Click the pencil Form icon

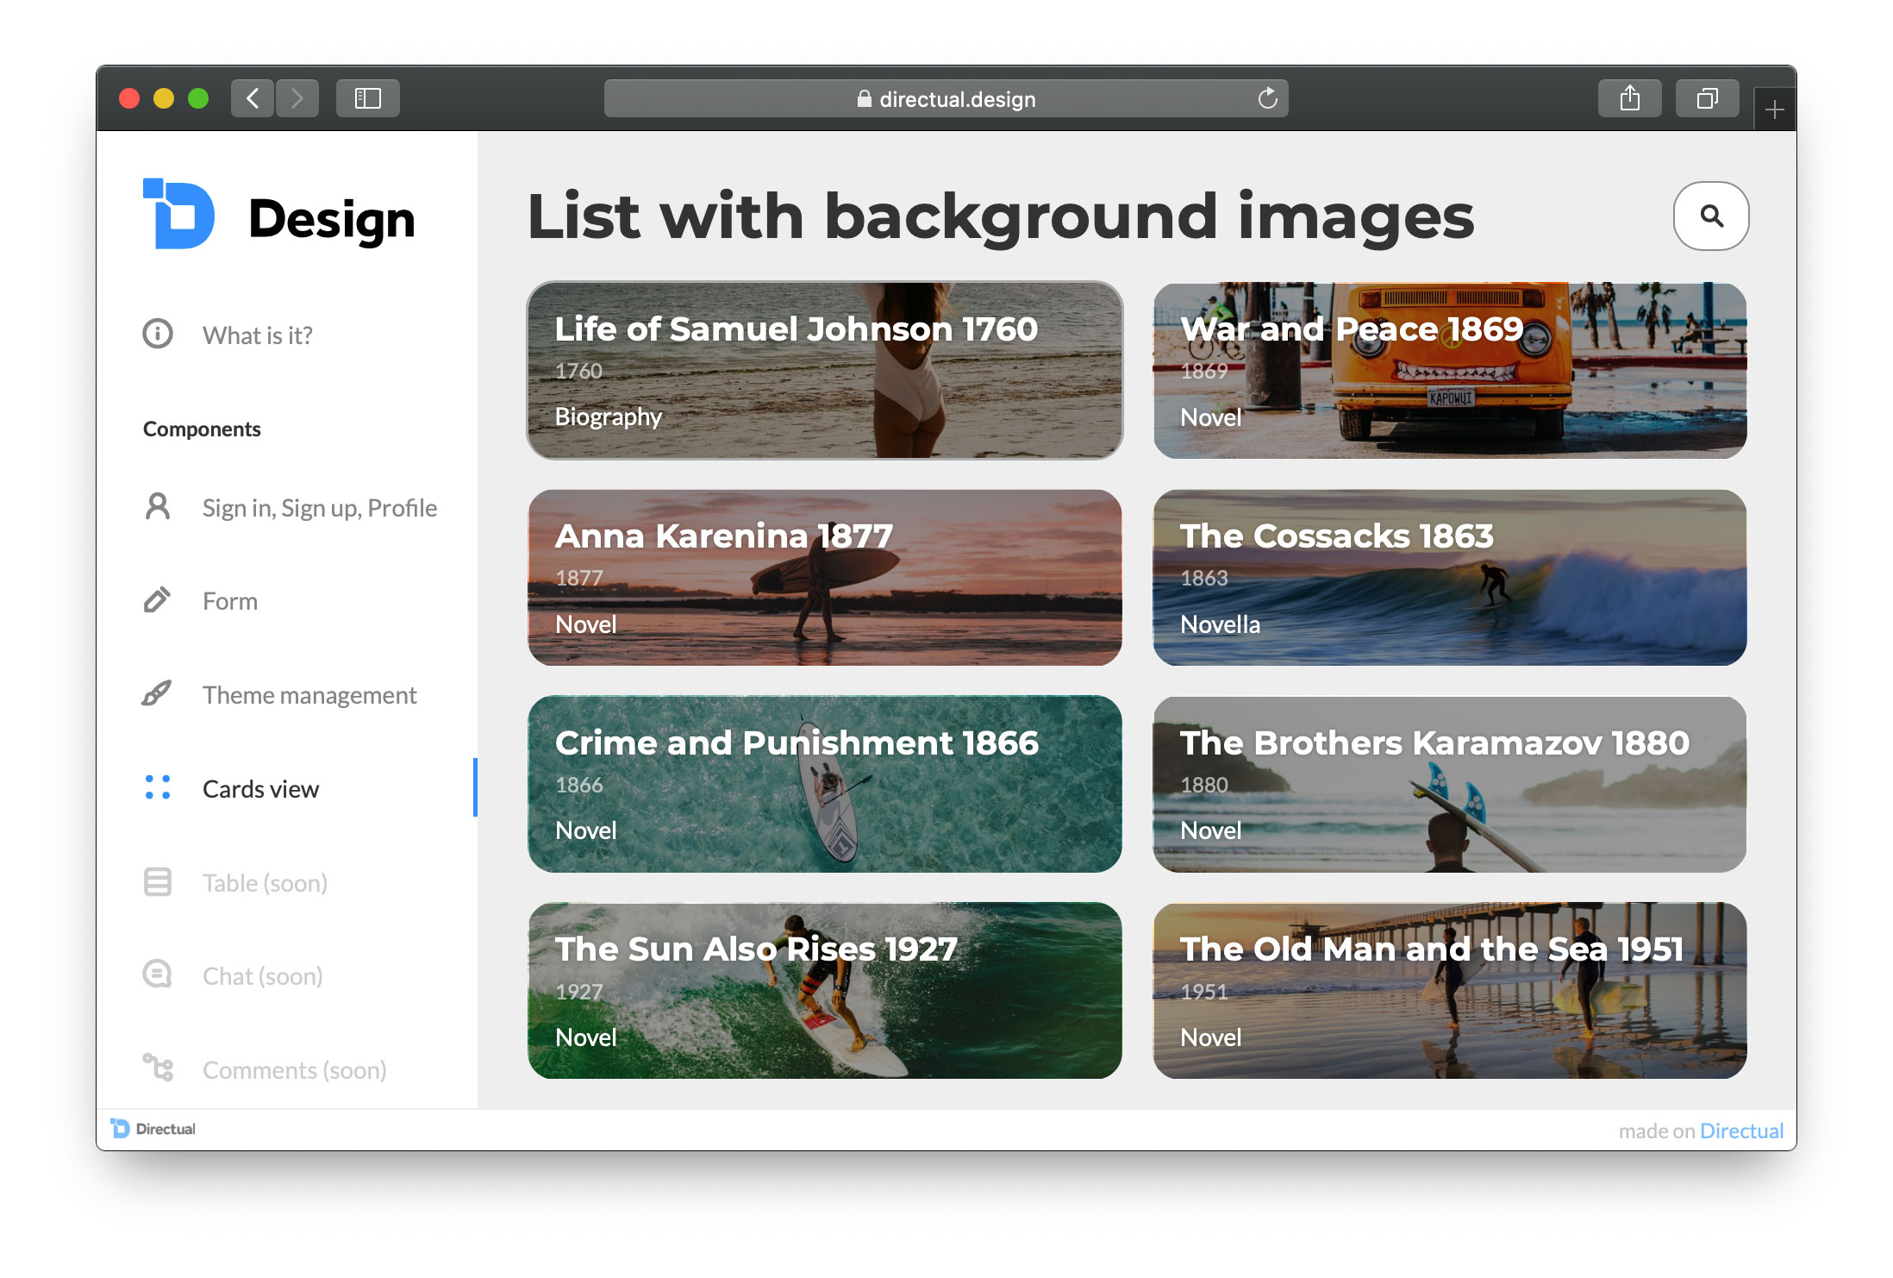click(157, 600)
